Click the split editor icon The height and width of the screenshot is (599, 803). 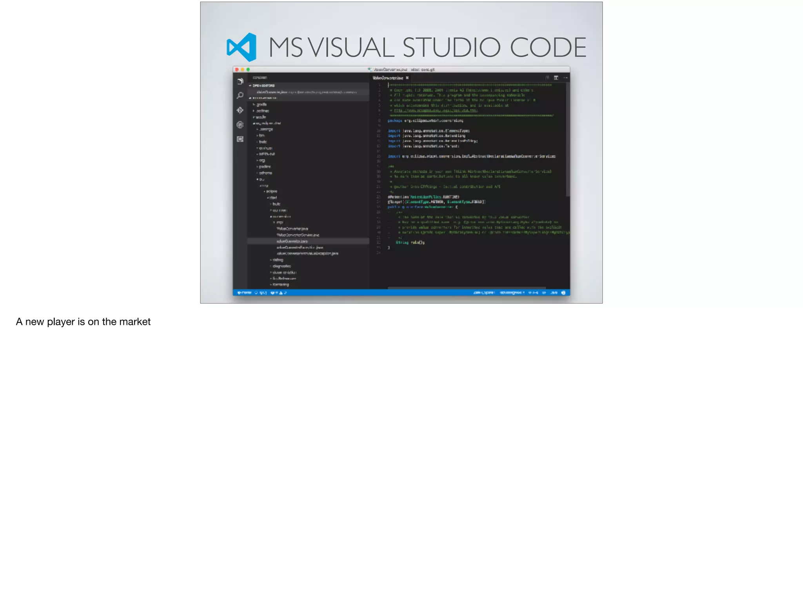pos(556,78)
